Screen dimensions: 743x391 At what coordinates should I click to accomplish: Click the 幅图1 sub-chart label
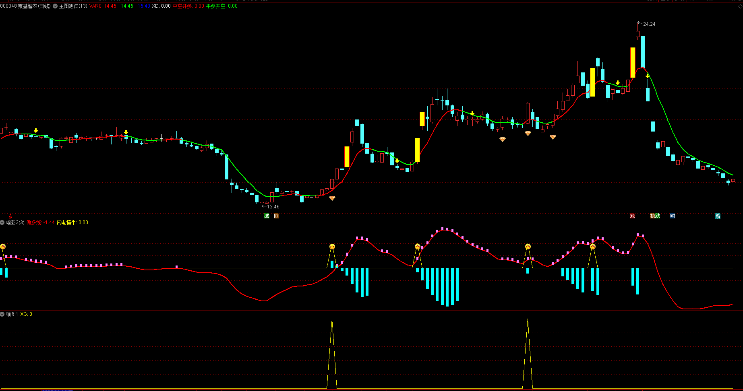pos(12,314)
